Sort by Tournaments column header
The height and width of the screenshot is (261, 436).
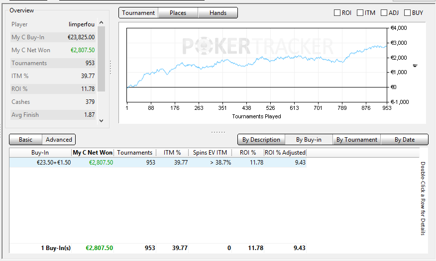tap(135, 153)
